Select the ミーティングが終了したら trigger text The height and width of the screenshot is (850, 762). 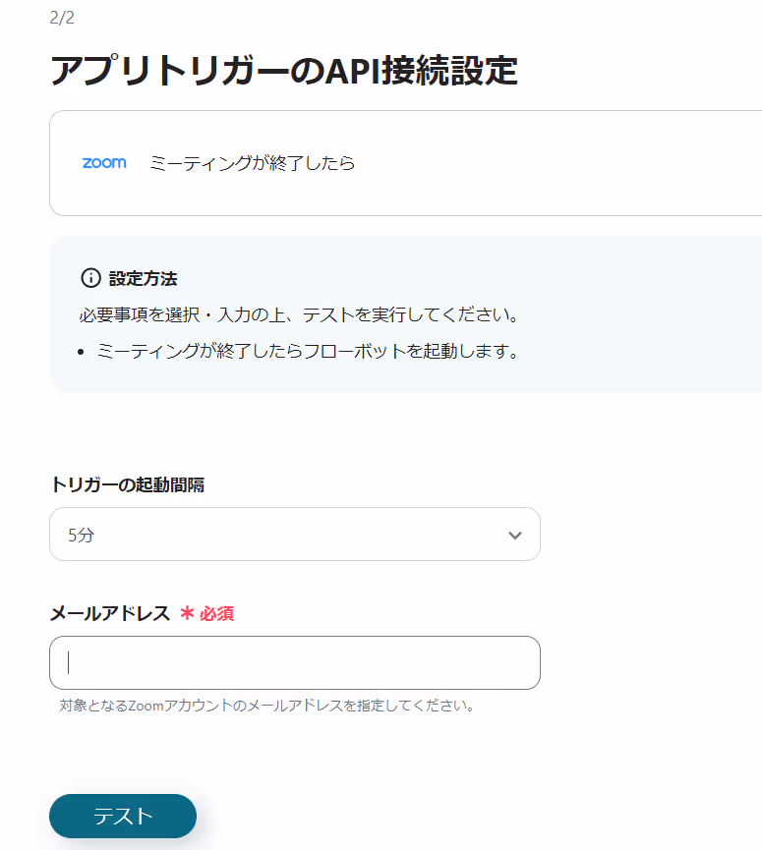252,163
